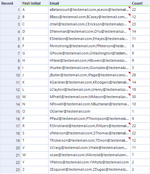This screenshot has width=150, height=174.
Task: Select the YPatino@testemail.com email cell
Action: [x=89, y=162]
